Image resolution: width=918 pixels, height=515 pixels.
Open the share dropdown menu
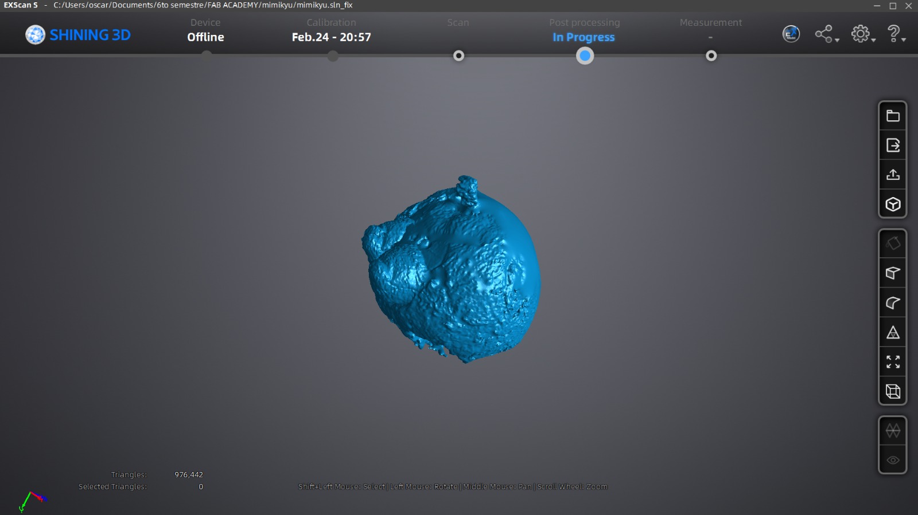pos(827,34)
